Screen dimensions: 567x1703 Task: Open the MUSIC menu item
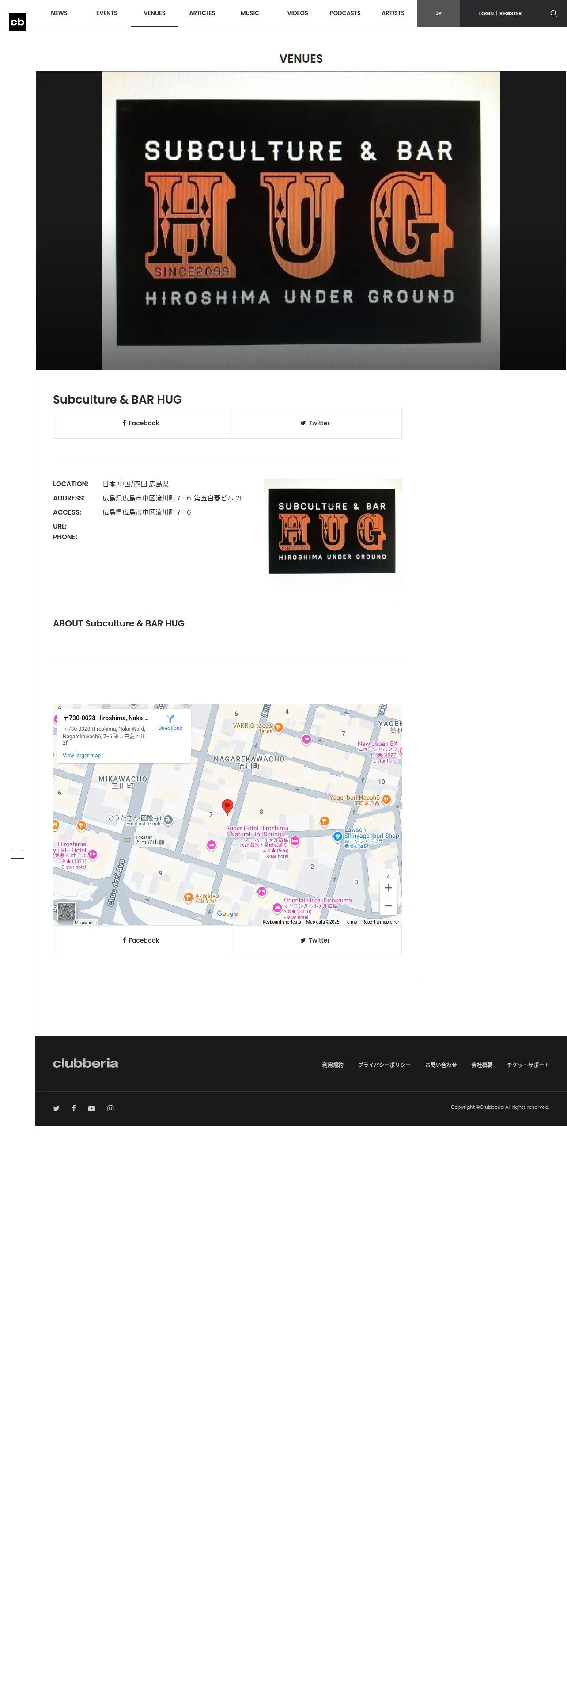[x=249, y=13]
